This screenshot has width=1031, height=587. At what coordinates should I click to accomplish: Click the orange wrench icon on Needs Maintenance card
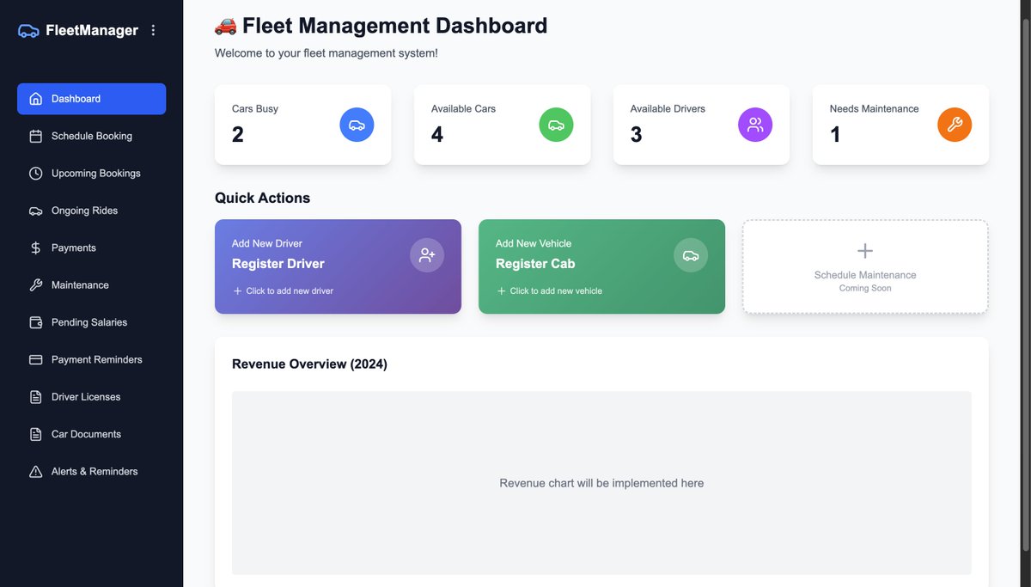955,124
